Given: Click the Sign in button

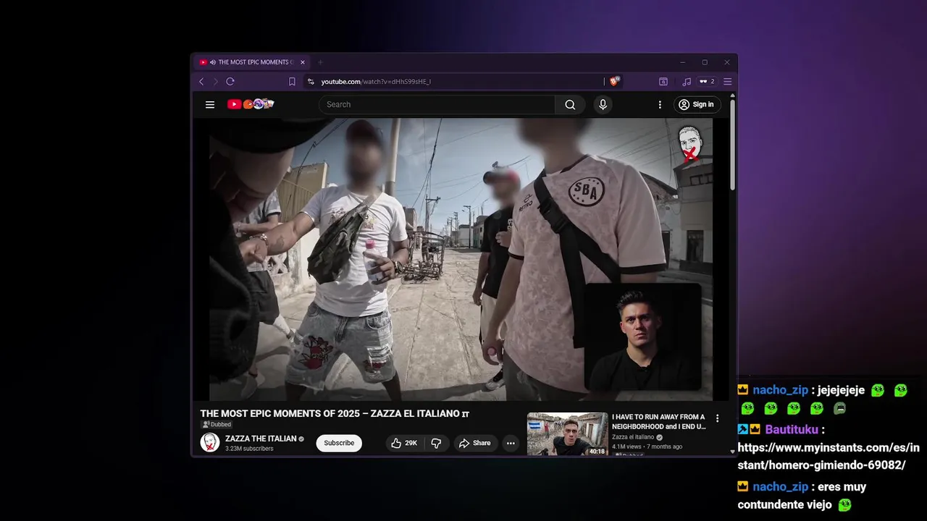Looking at the screenshot, I should tap(697, 104).
